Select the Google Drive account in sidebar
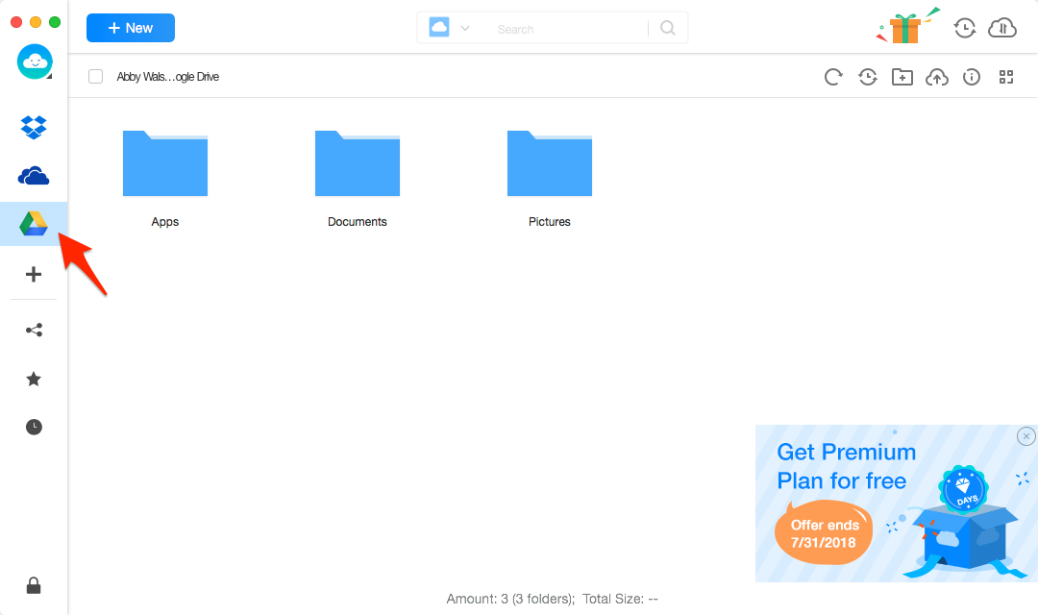1038x615 pixels. click(x=34, y=223)
